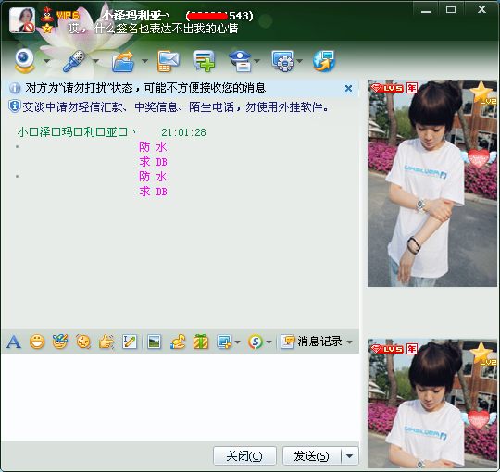Image resolution: width=500 pixels, height=472 pixels.
Task: Dismiss the do-not-disturb status notice
Action: coord(348,88)
